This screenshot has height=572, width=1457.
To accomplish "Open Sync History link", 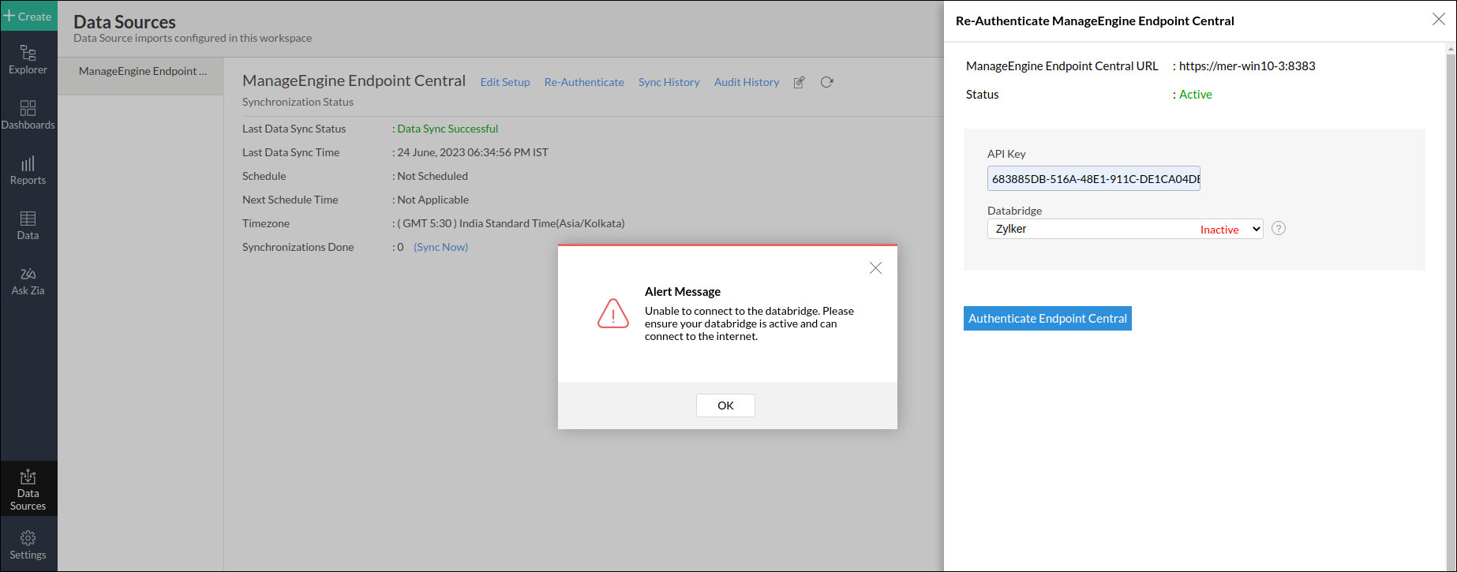I will click(669, 82).
